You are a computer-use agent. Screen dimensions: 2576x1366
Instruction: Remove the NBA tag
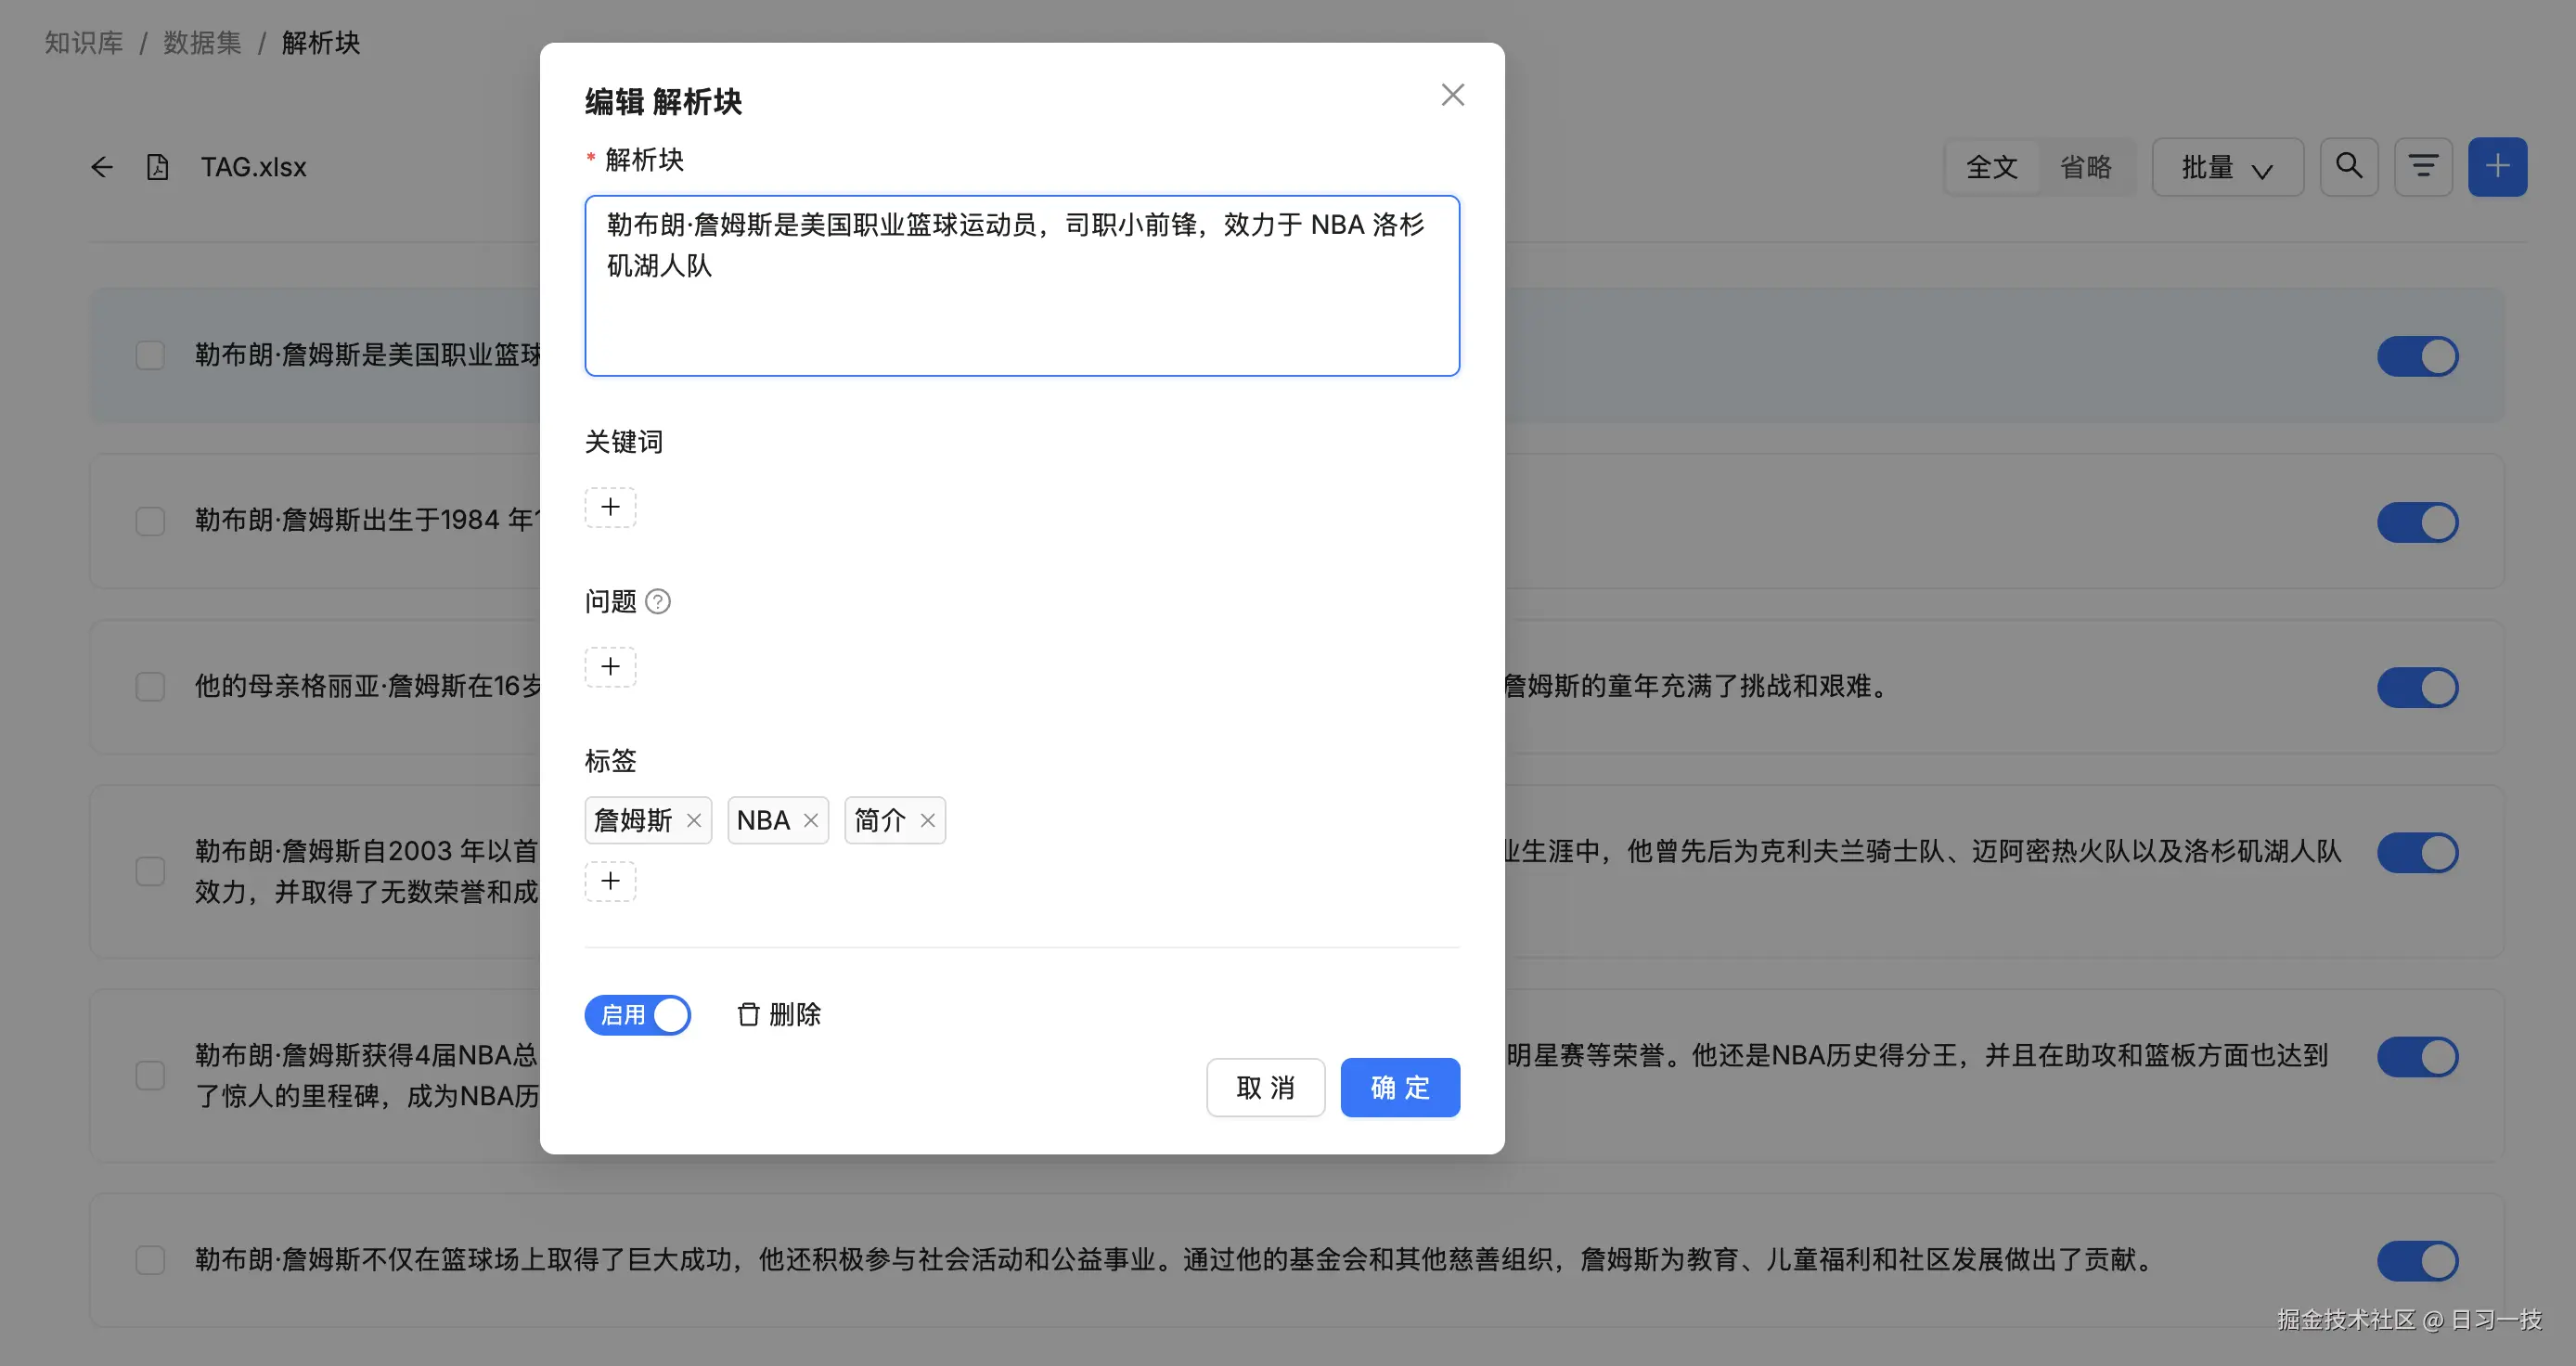[x=811, y=820]
